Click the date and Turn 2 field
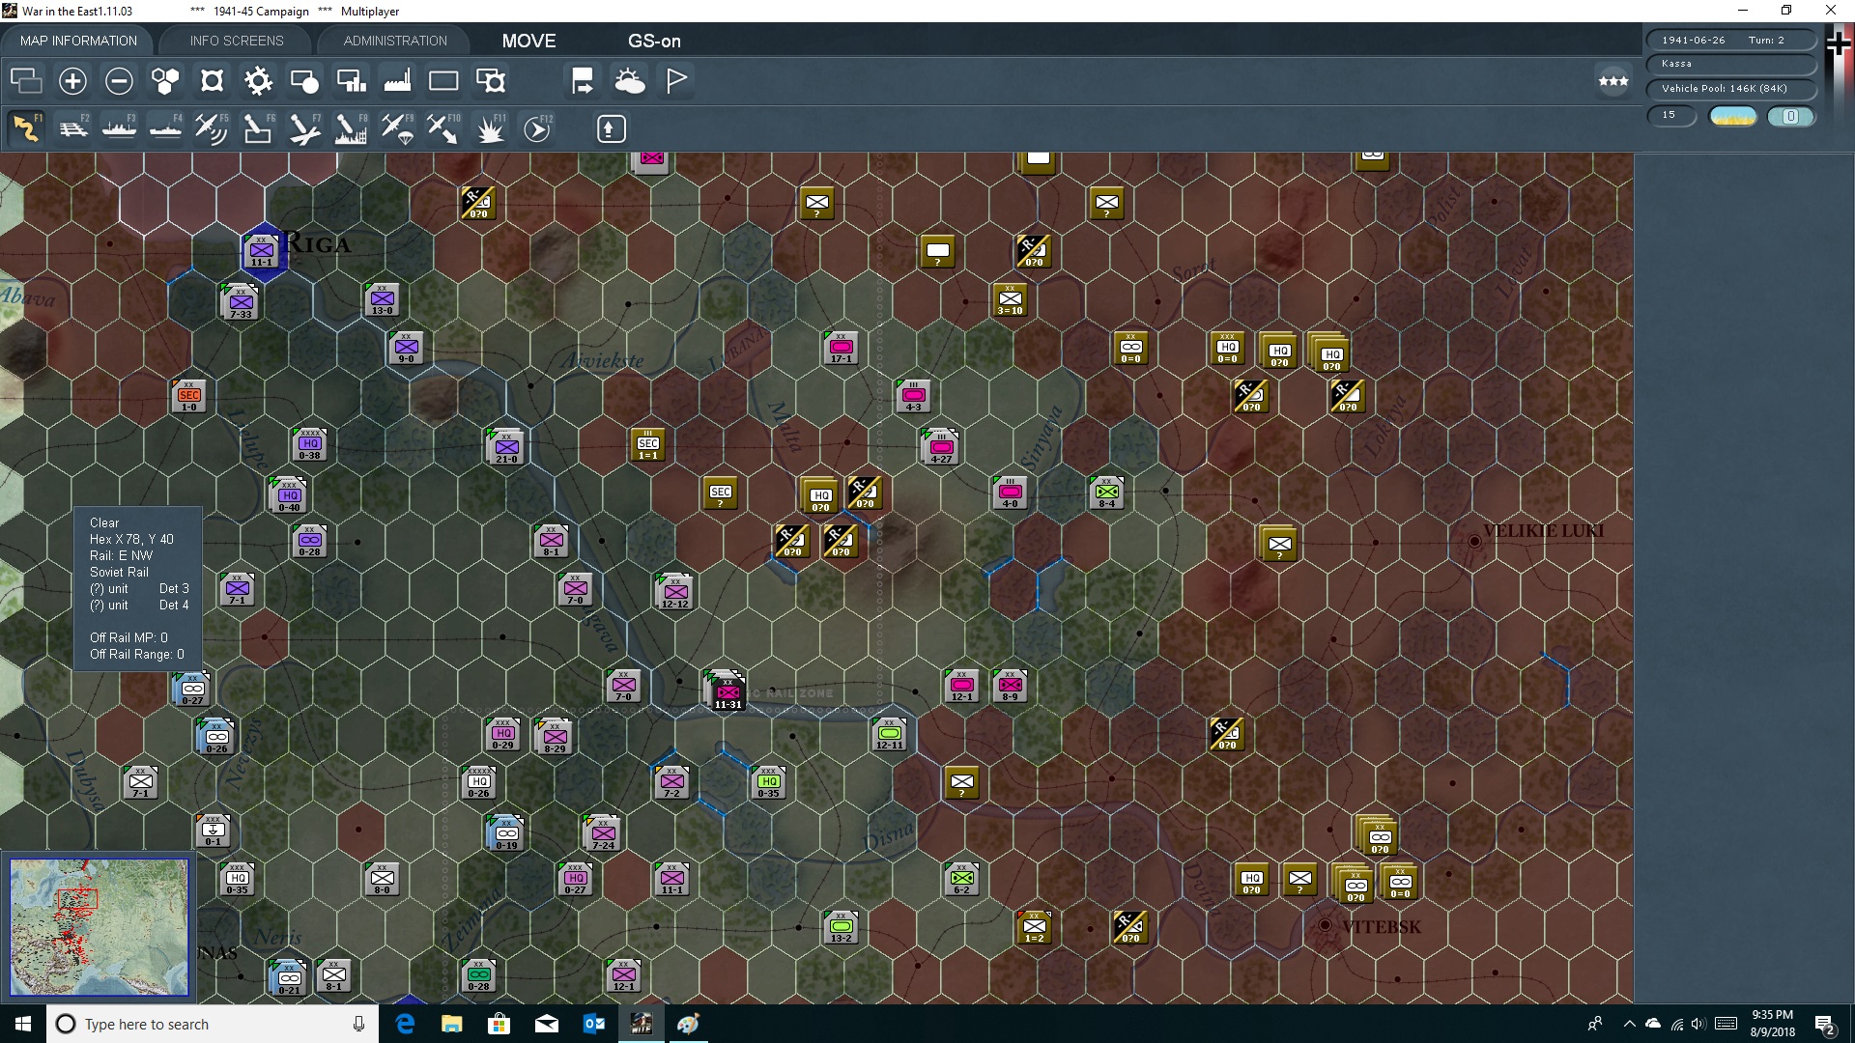 1730,40
